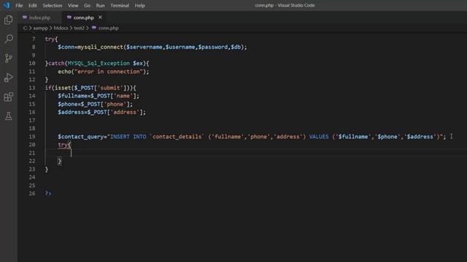Click the underlined try on line 20
This screenshot has width=467, height=262.
(x=63, y=145)
